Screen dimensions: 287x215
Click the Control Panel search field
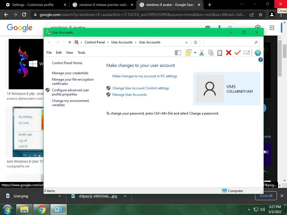click(229, 43)
